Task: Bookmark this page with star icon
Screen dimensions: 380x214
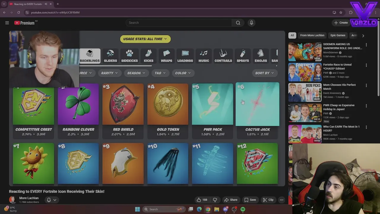Action: (341, 12)
